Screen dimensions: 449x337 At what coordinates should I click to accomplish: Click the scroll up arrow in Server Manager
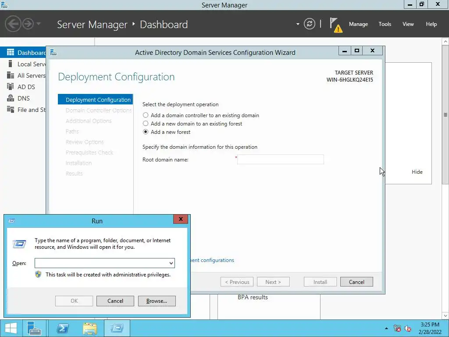(x=445, y=42)
